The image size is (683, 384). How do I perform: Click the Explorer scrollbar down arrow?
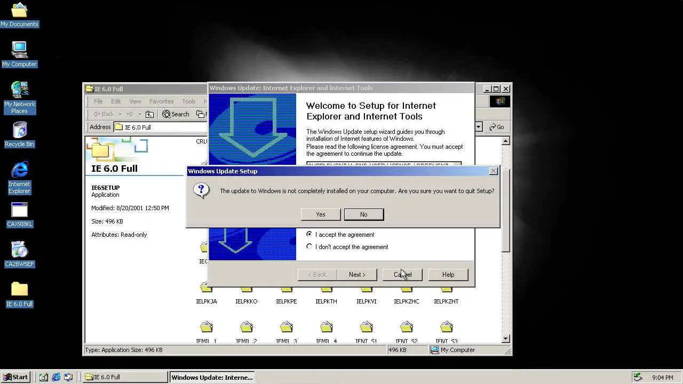click(506, 339)
